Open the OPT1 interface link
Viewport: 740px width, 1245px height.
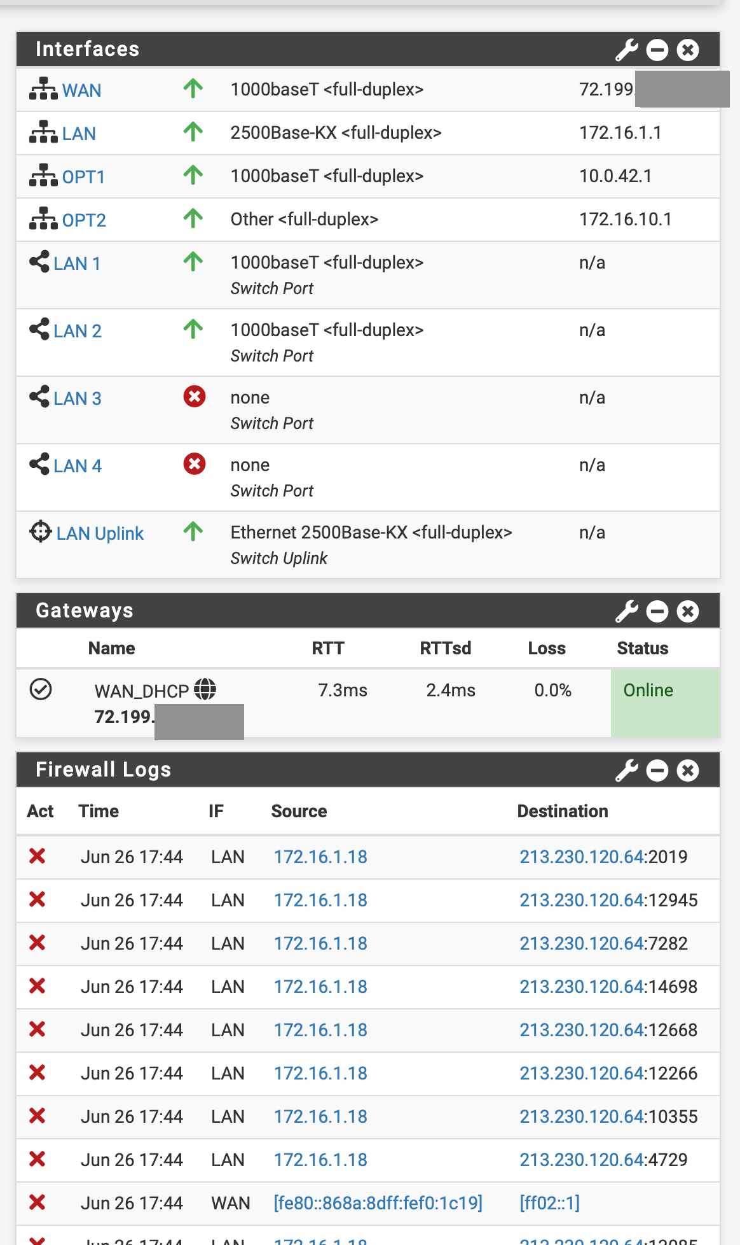tap(83, 177)
